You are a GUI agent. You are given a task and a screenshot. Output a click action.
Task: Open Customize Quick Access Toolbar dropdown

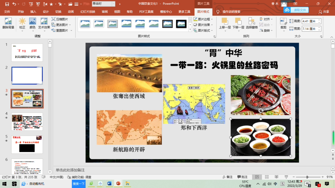coord(120,4)
